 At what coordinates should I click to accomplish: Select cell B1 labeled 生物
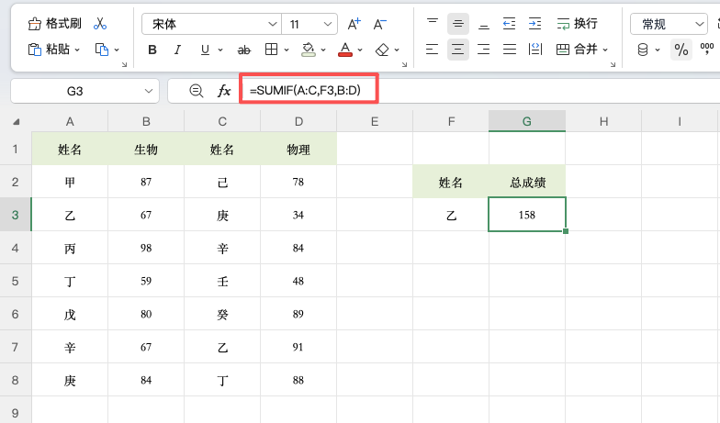tap(146, 149)
